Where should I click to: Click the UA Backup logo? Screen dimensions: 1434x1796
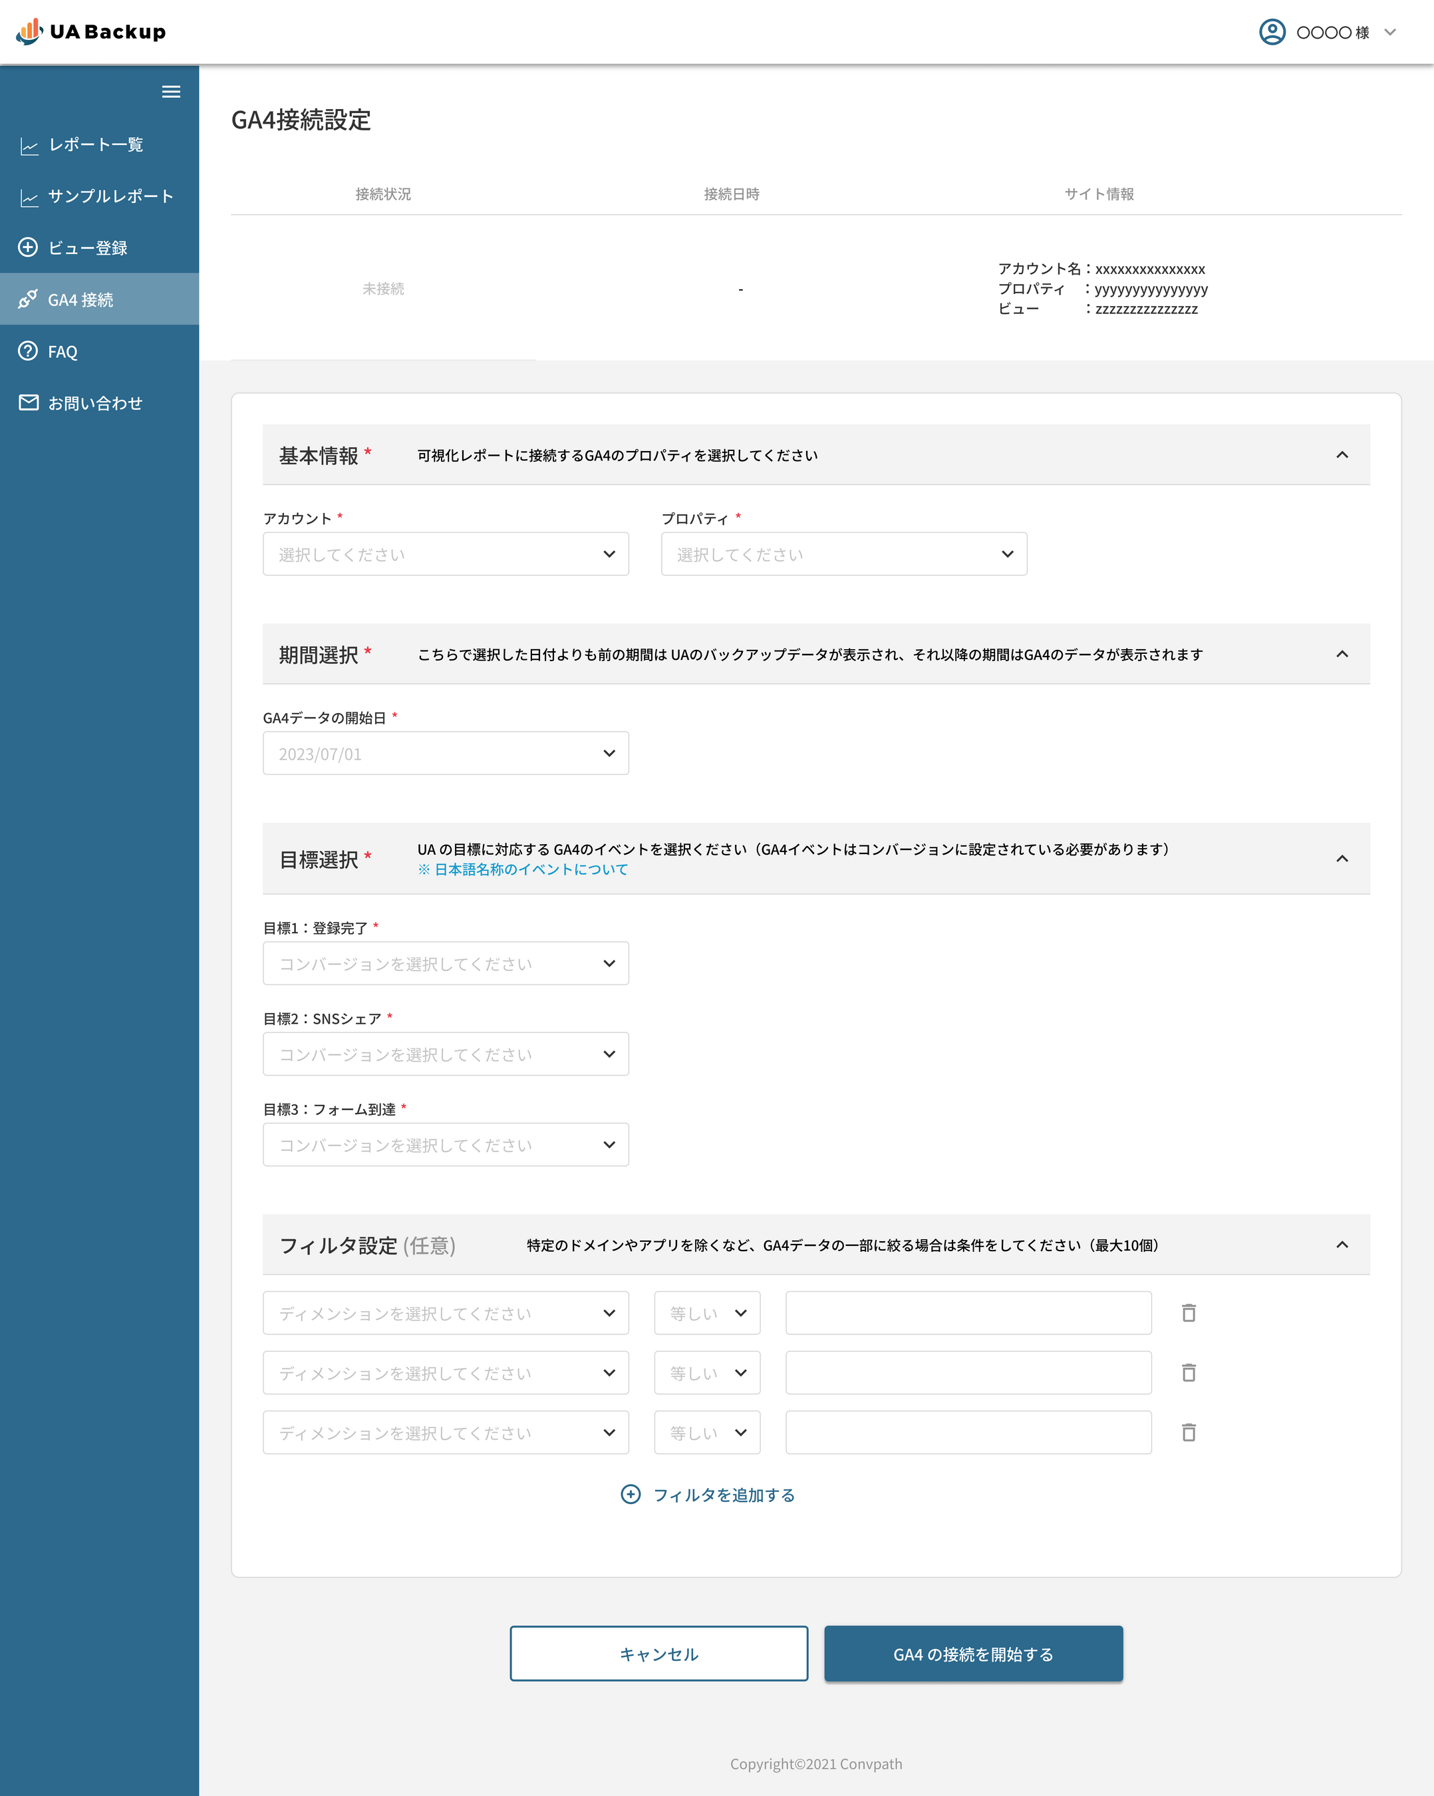90,32
